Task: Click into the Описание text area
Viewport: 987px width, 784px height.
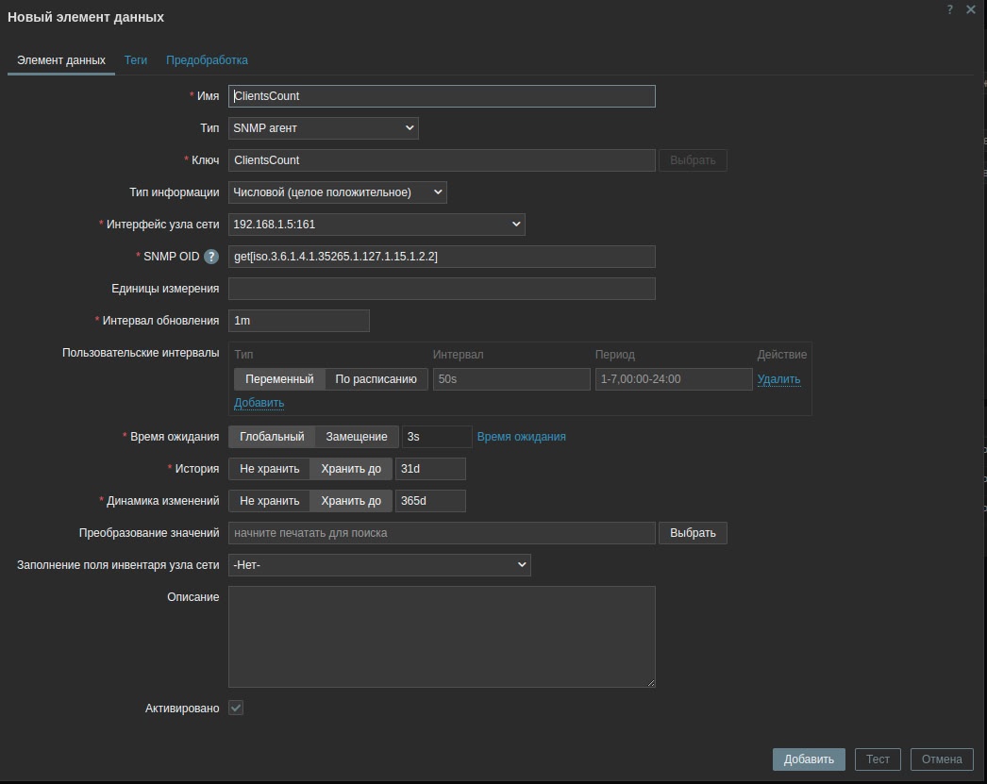Action: [442, 637]
